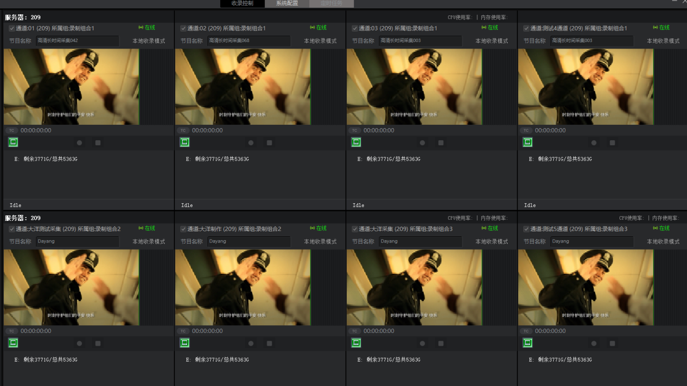687x386 pixels.
Task: Click 在线 status of channel 01
Action: 147,28
